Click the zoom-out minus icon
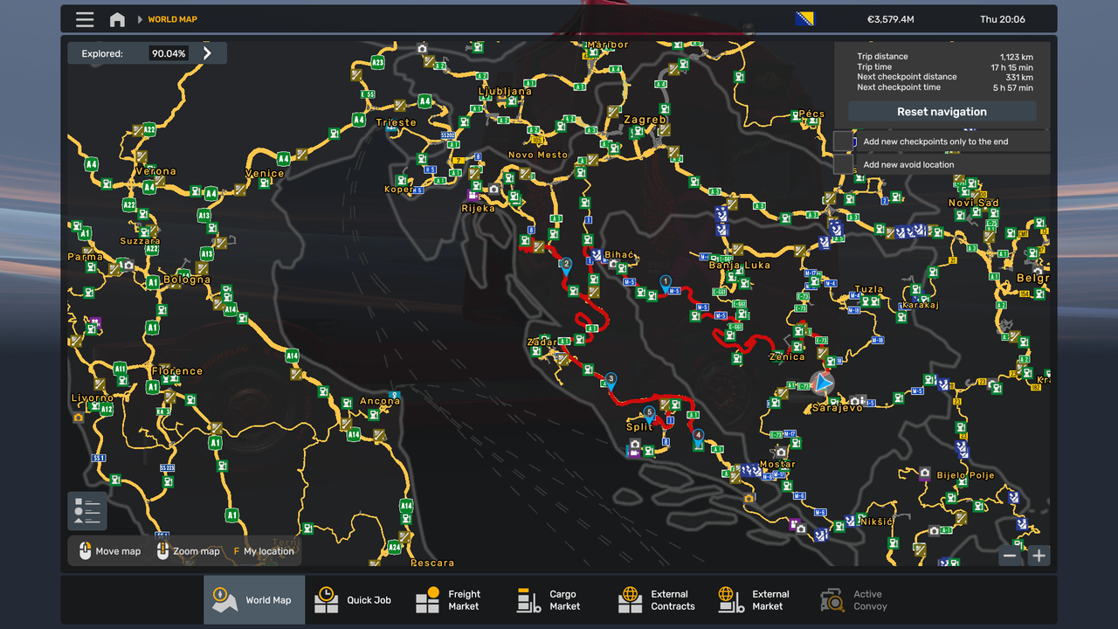 point(1009,555)
